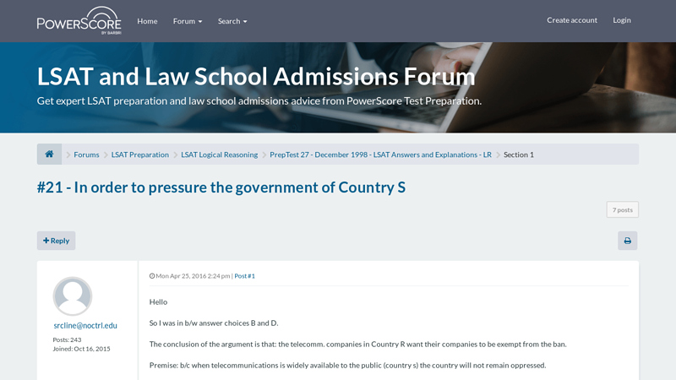Open the Forum dropdown menu
This screenshot has width=676, height=380.
pos(187,20)
